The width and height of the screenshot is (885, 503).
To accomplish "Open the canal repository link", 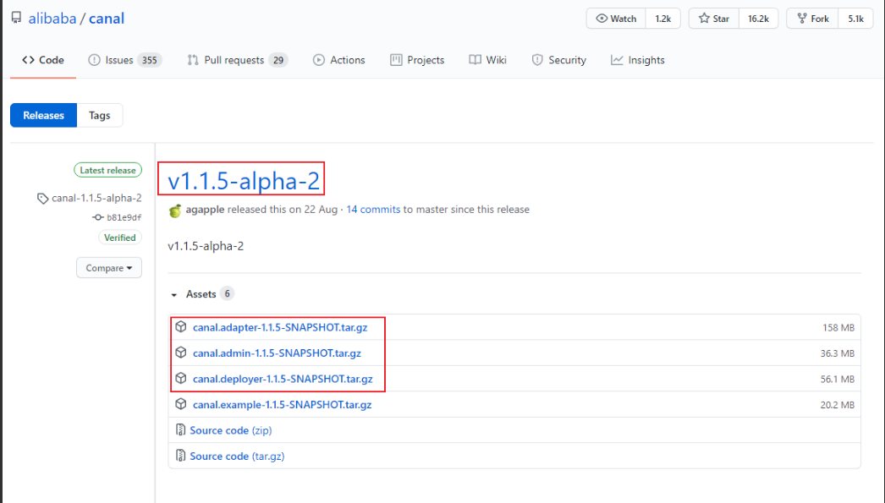I will tap(106, 19).
